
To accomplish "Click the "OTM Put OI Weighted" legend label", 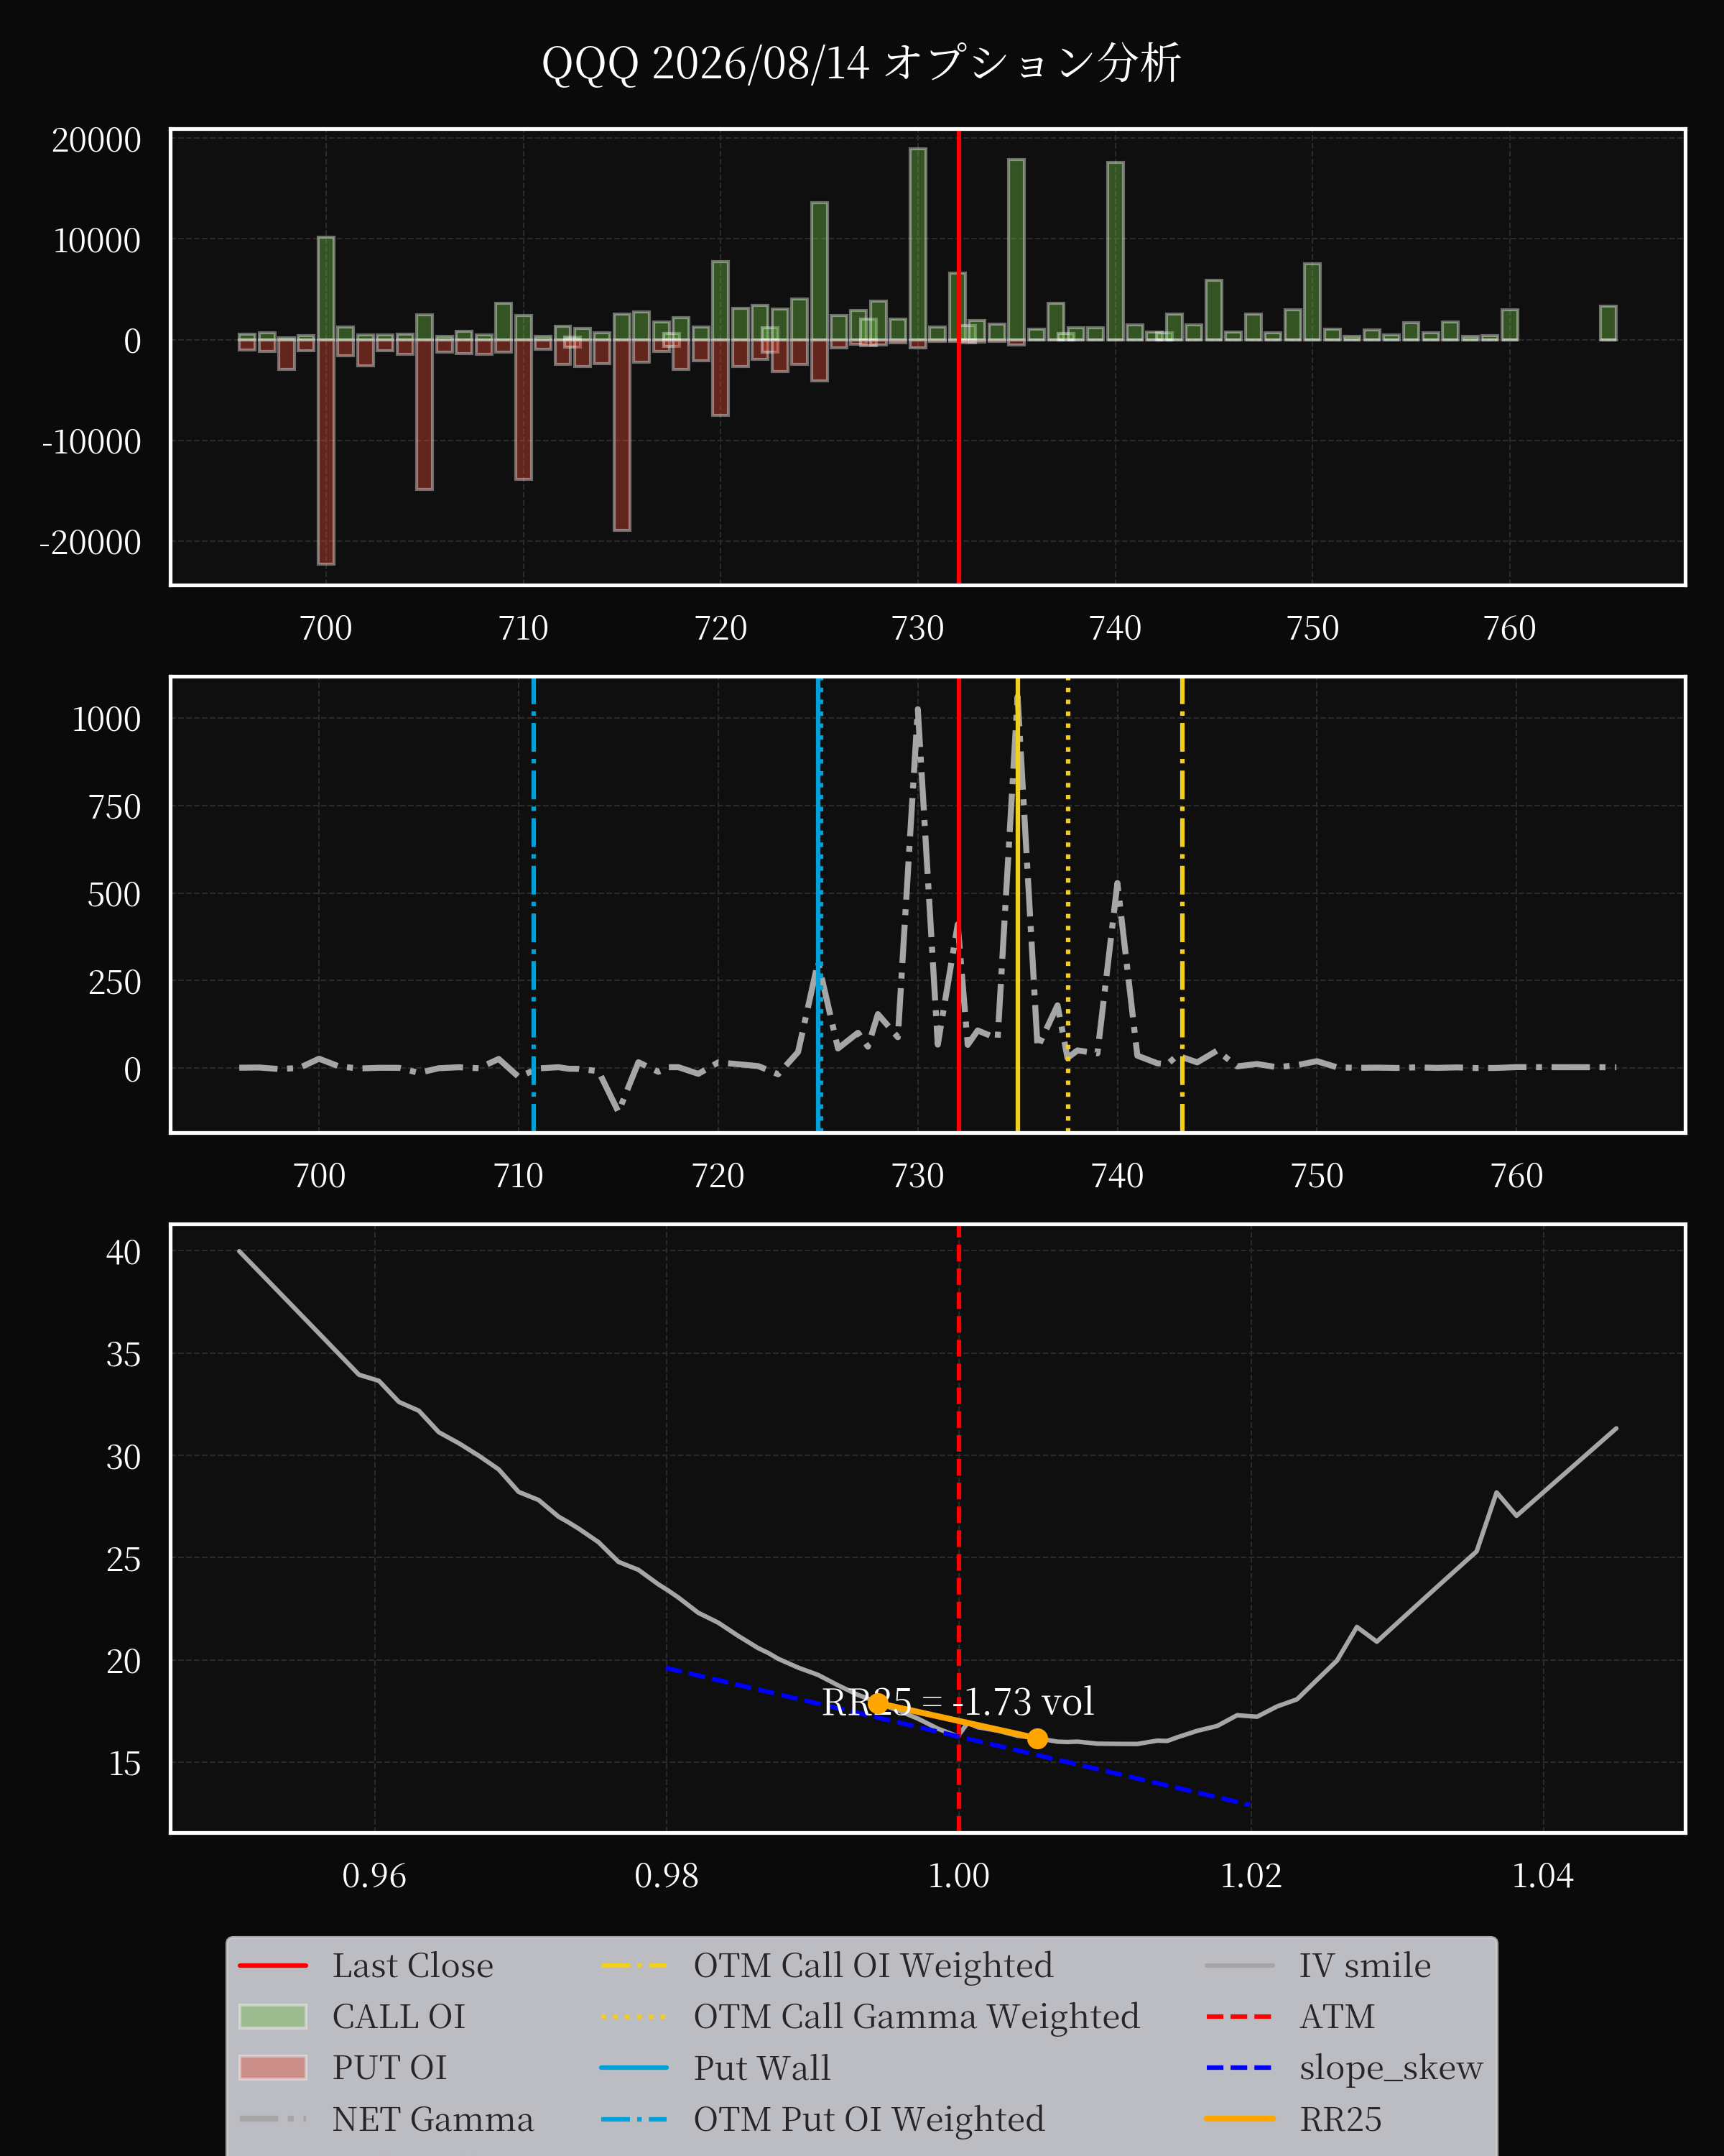I will [x=869, y=2119].
